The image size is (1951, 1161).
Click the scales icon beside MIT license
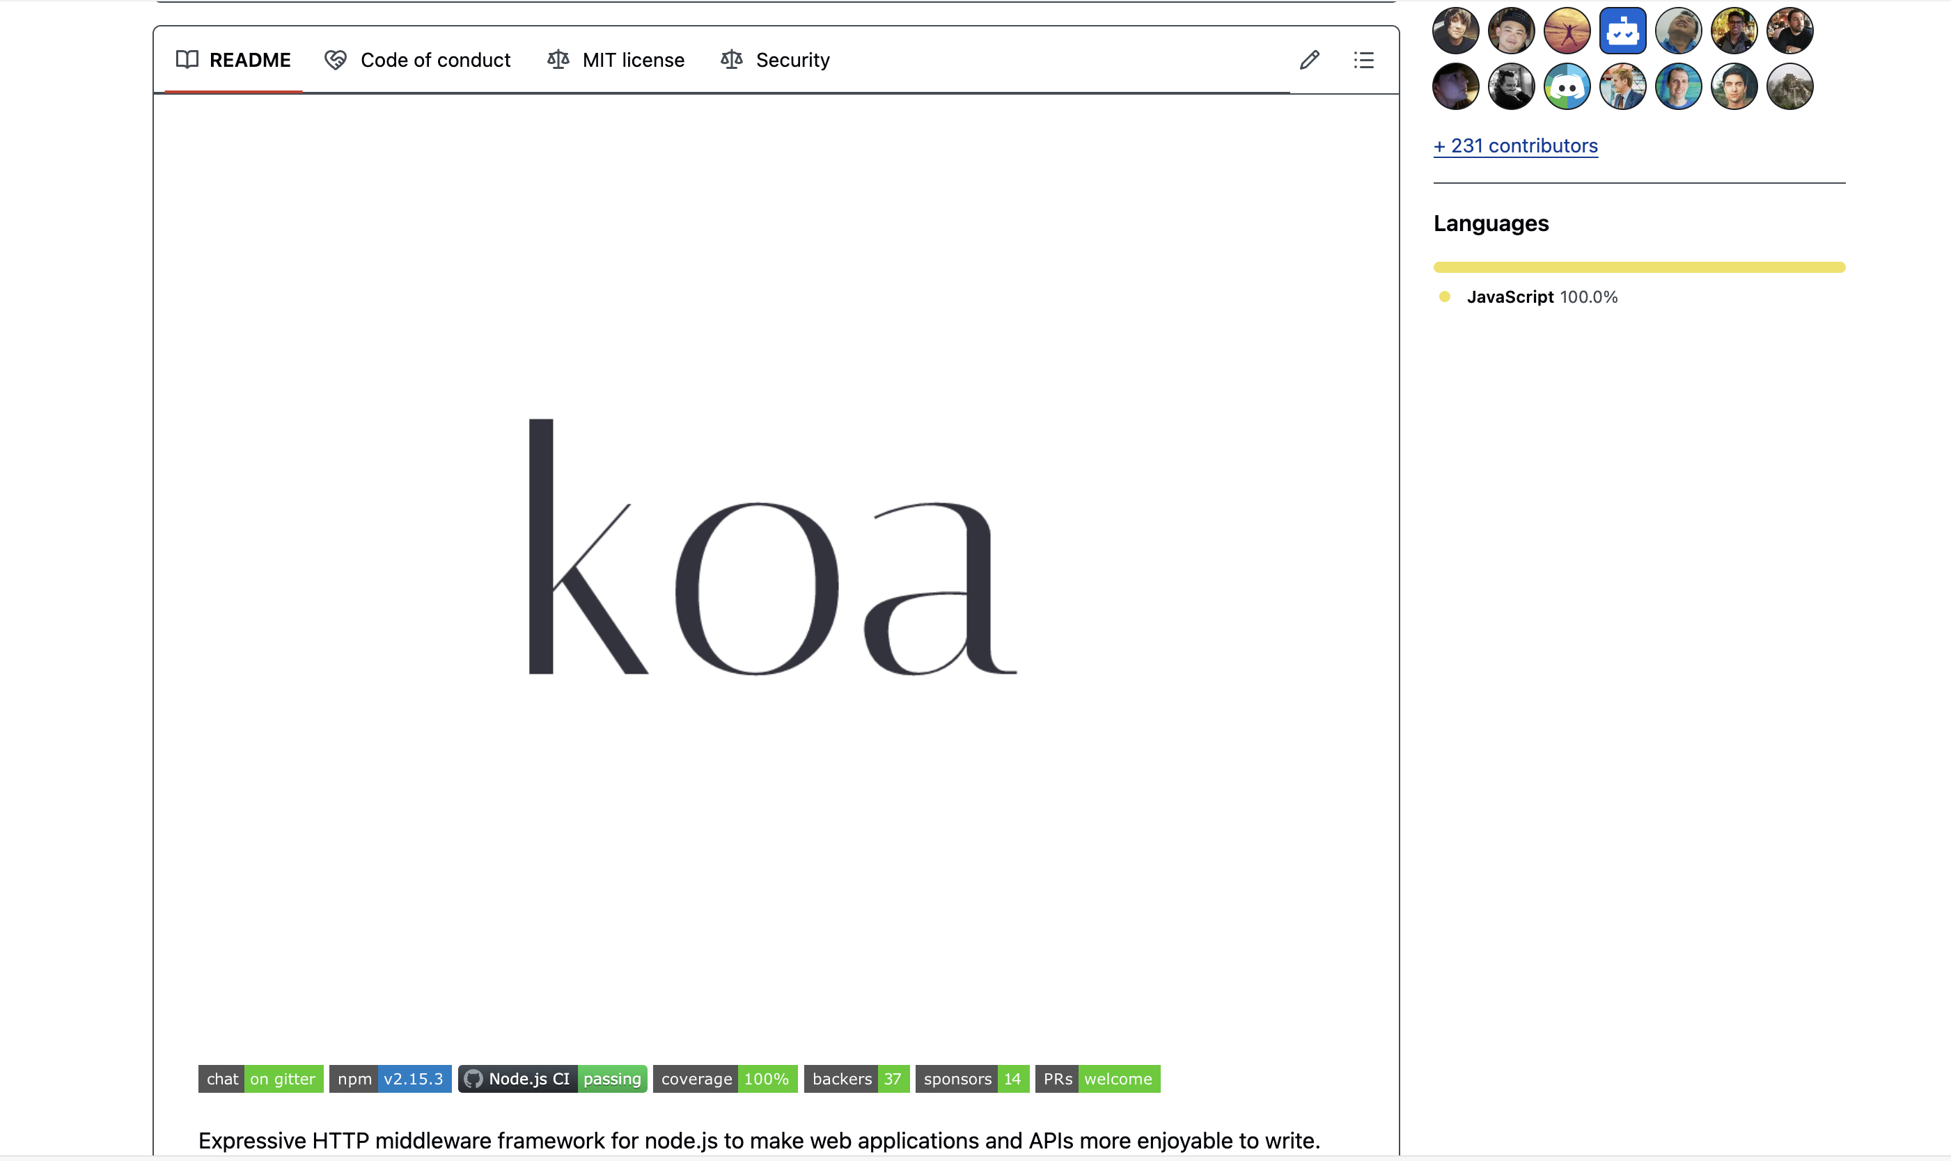558,61
